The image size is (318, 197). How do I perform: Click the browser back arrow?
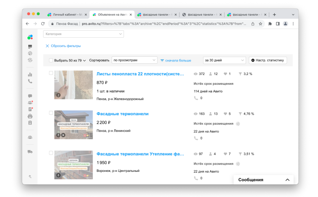click(x=27, y=24)
